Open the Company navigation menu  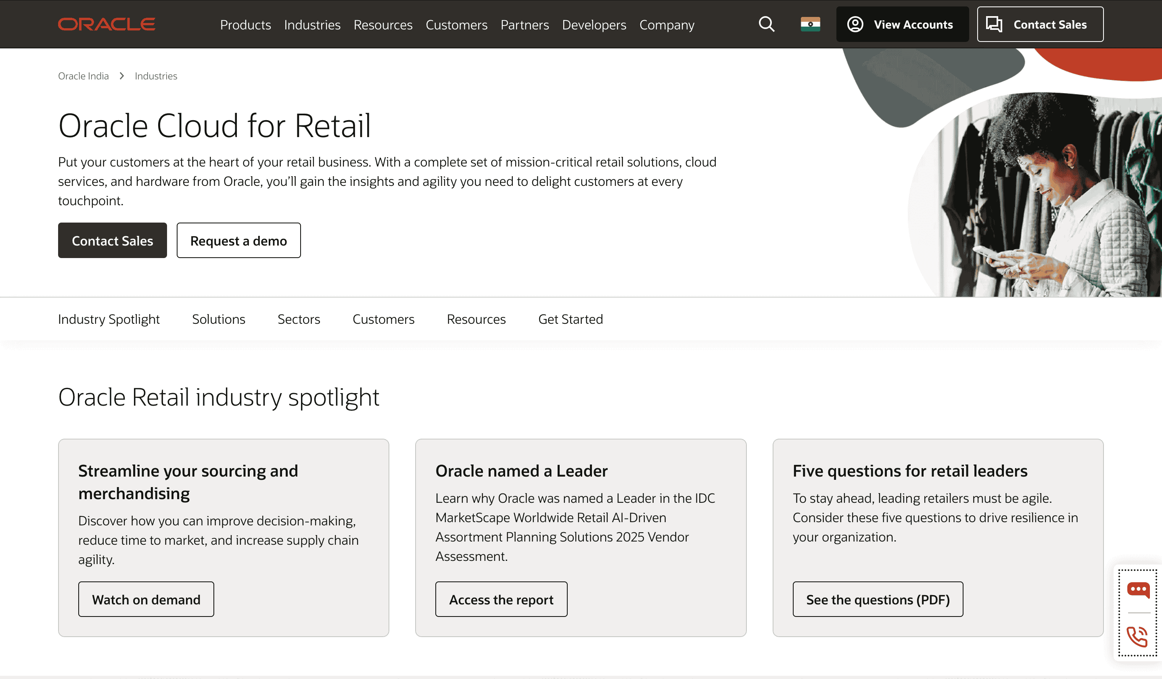667,25
